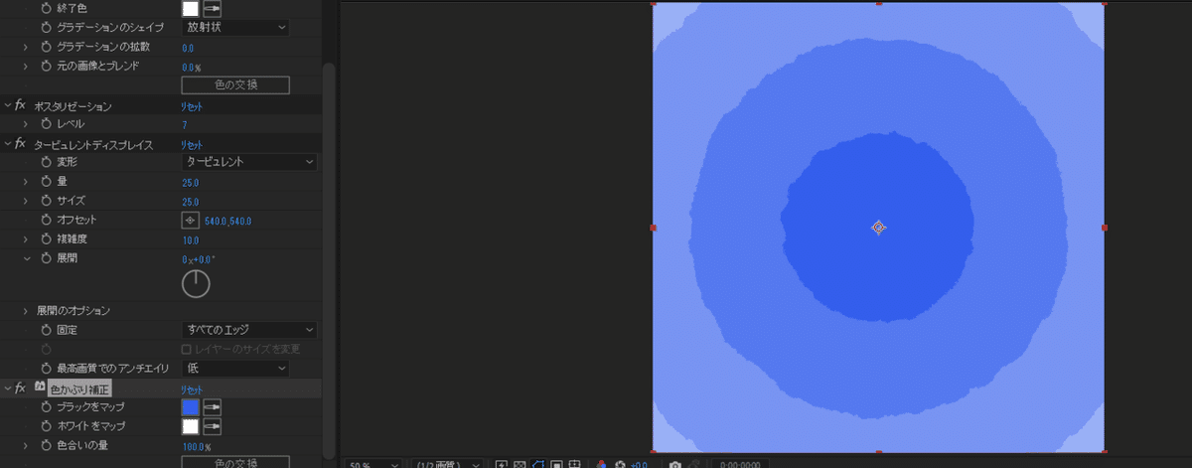Toggle ポスタリゼーション effect fx switch

tap(20, 105)
